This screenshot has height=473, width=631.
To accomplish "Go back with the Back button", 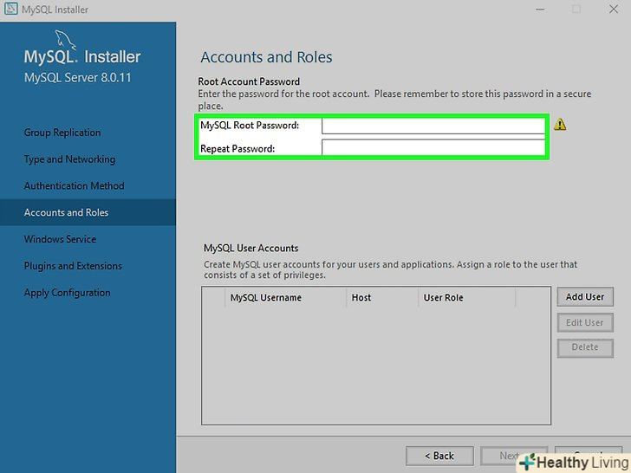I will 439,456.
